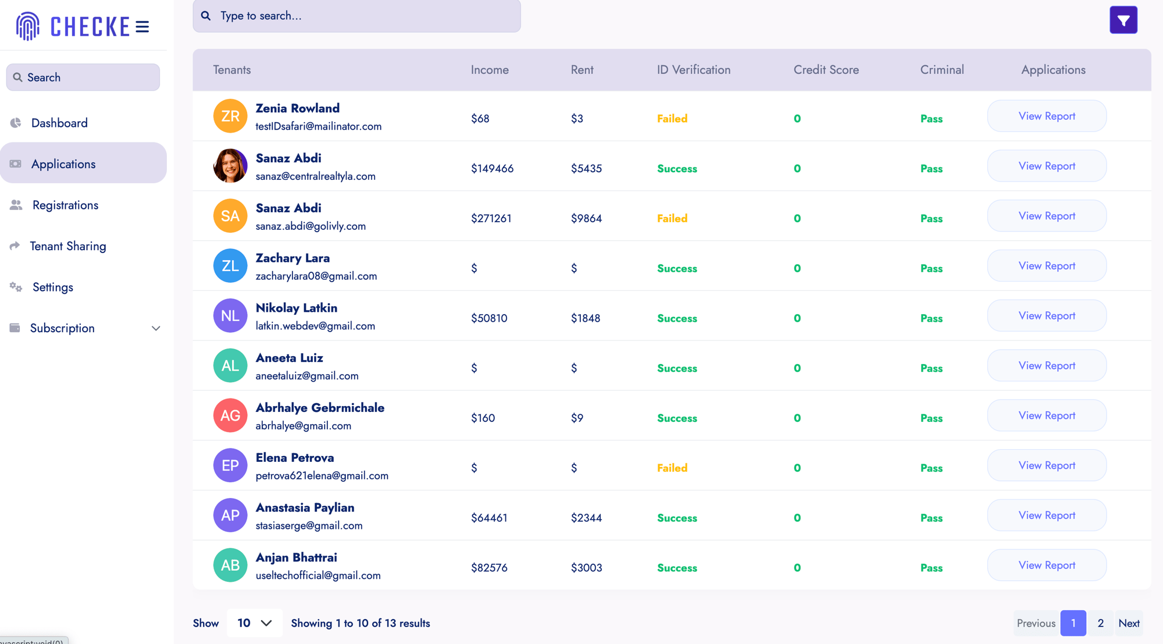The image size is (1163, 644).
Task: Click Zenia Rowland's ZR avatar
Action: 230,116
